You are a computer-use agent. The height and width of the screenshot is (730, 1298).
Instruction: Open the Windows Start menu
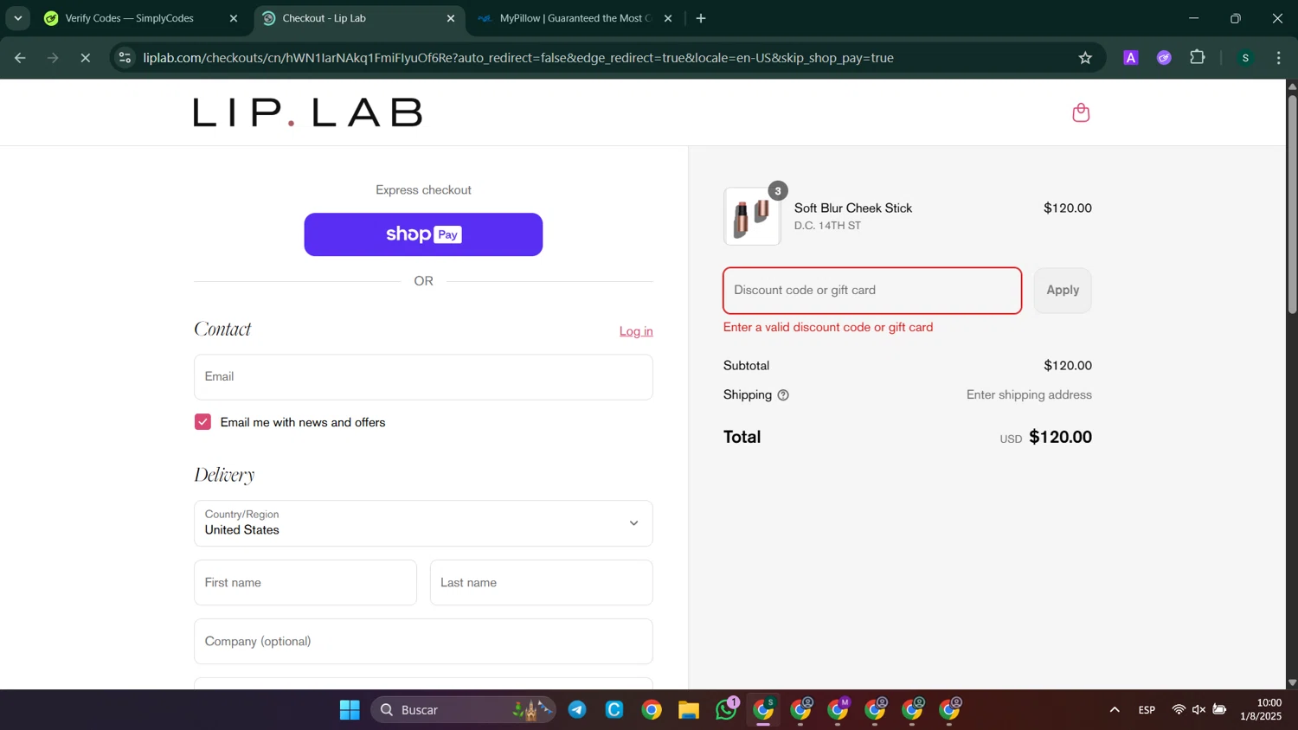coord(350,710)
